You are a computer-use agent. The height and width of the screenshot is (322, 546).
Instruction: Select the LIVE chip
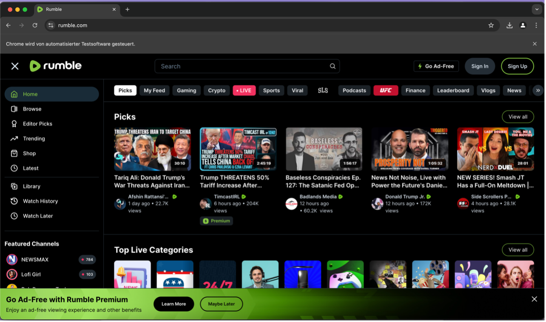coord(244,91)
